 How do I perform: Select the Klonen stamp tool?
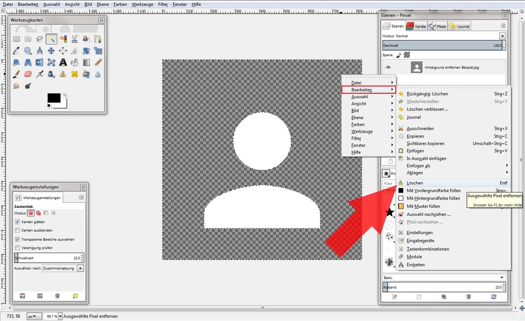pyautogui.click(x=63, y=74)
